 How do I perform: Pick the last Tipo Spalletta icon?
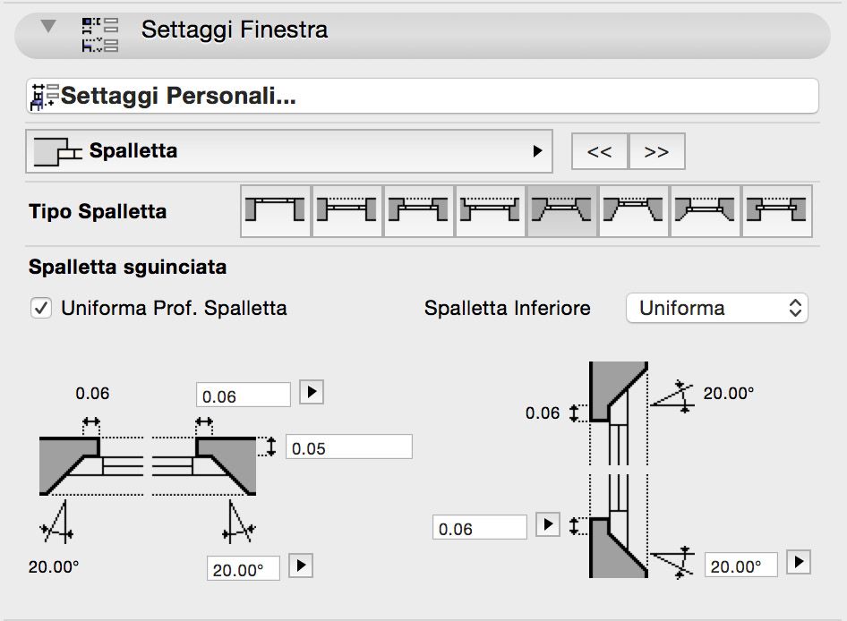coord(777,211)
